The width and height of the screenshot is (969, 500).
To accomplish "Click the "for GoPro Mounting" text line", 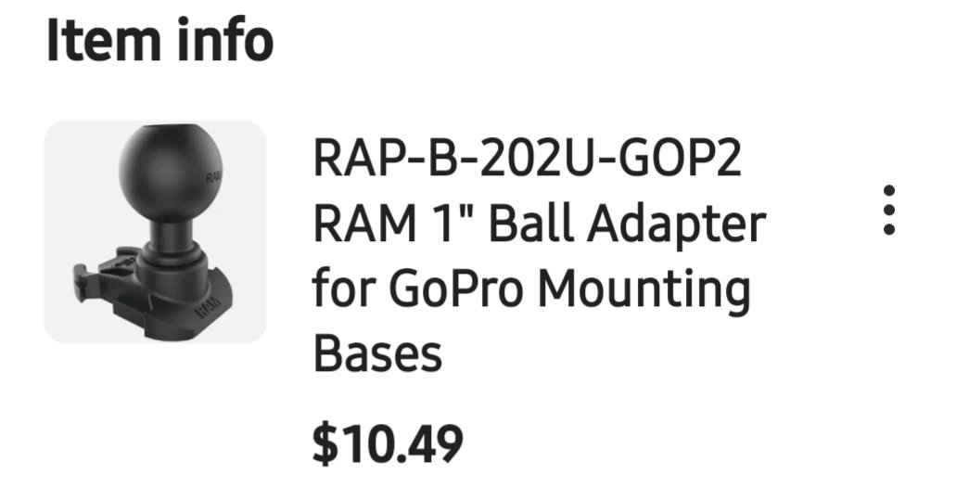I will coord(531,289).
